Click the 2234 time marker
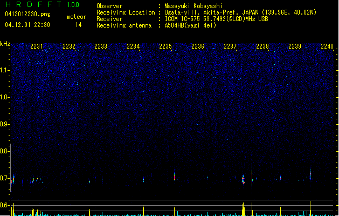This screenshot has width=339, height=216. (133, 46)
